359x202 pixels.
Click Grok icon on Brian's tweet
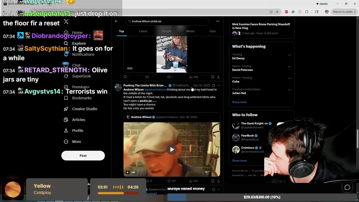pos(213,86)
